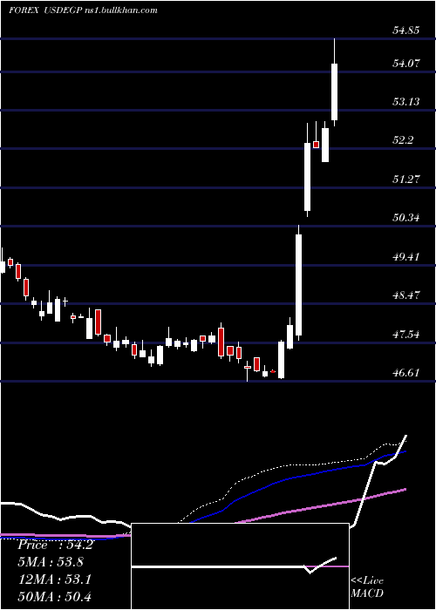This screenshot has width=436, height=610.
Task: Select the 49.41 price axis label
Action: (x=406, y=256)
